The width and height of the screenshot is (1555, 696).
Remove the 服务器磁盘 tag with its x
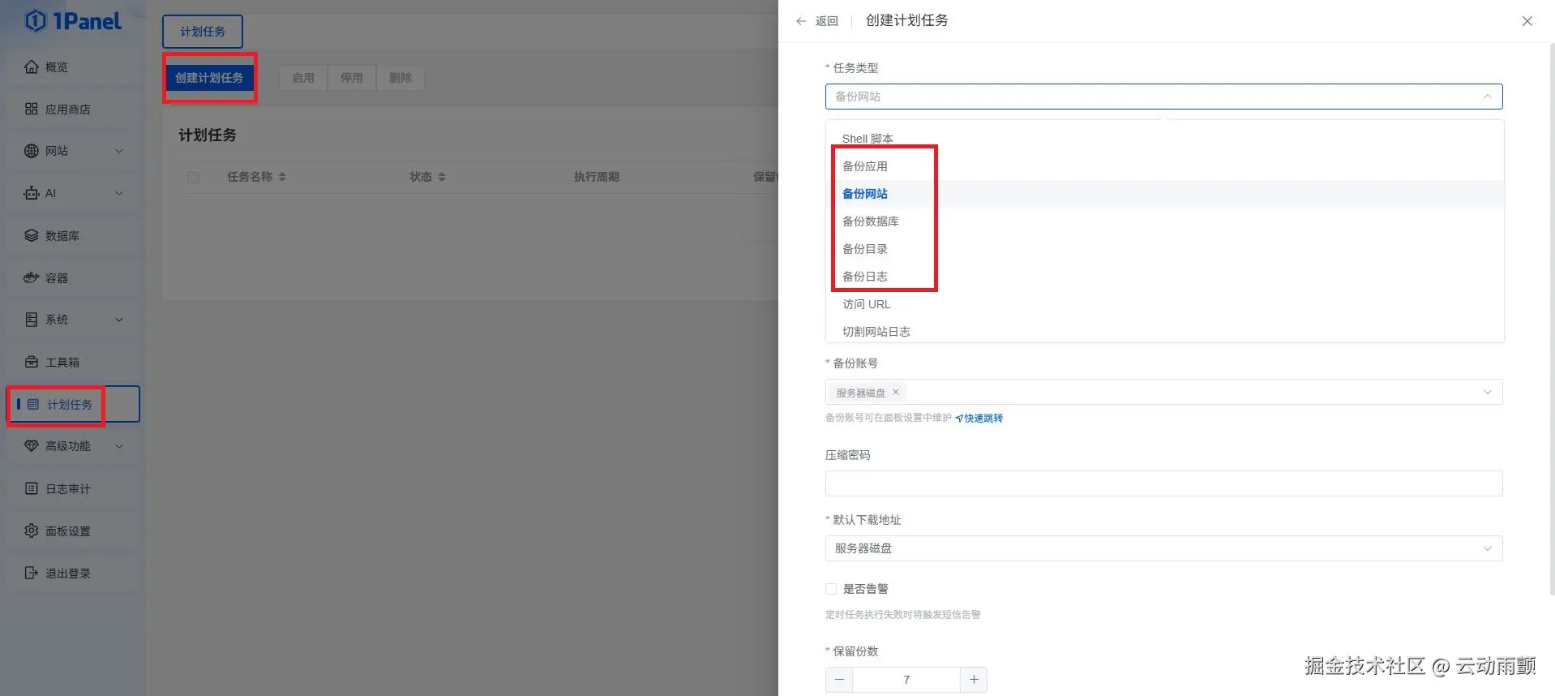point(896,392)
